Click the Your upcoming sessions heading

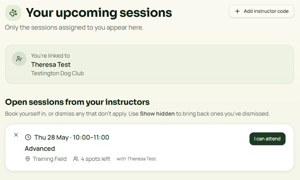99,13
